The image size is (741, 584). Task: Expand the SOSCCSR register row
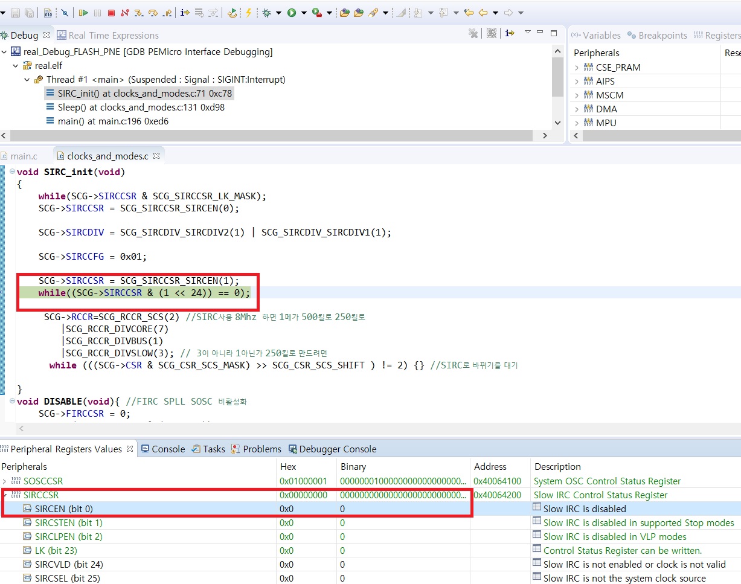pyautogui.click(x=5, y=481)
